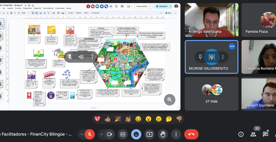Screen dimensions: 276x142
Task: Click the Fondo toolbar button
Action: (x=71, y=13)
